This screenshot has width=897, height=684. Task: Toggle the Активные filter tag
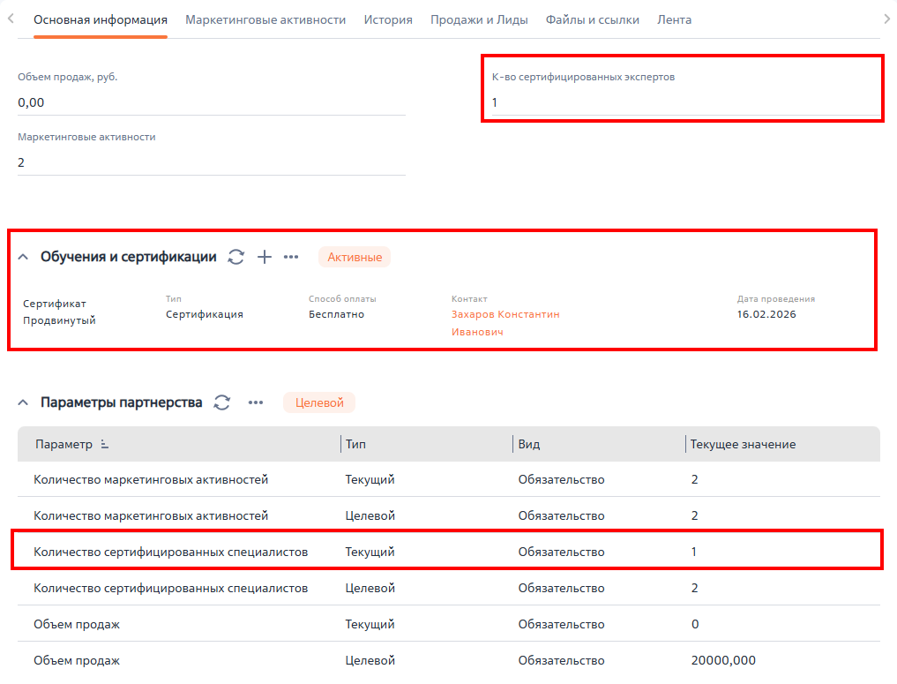point(355,257)
